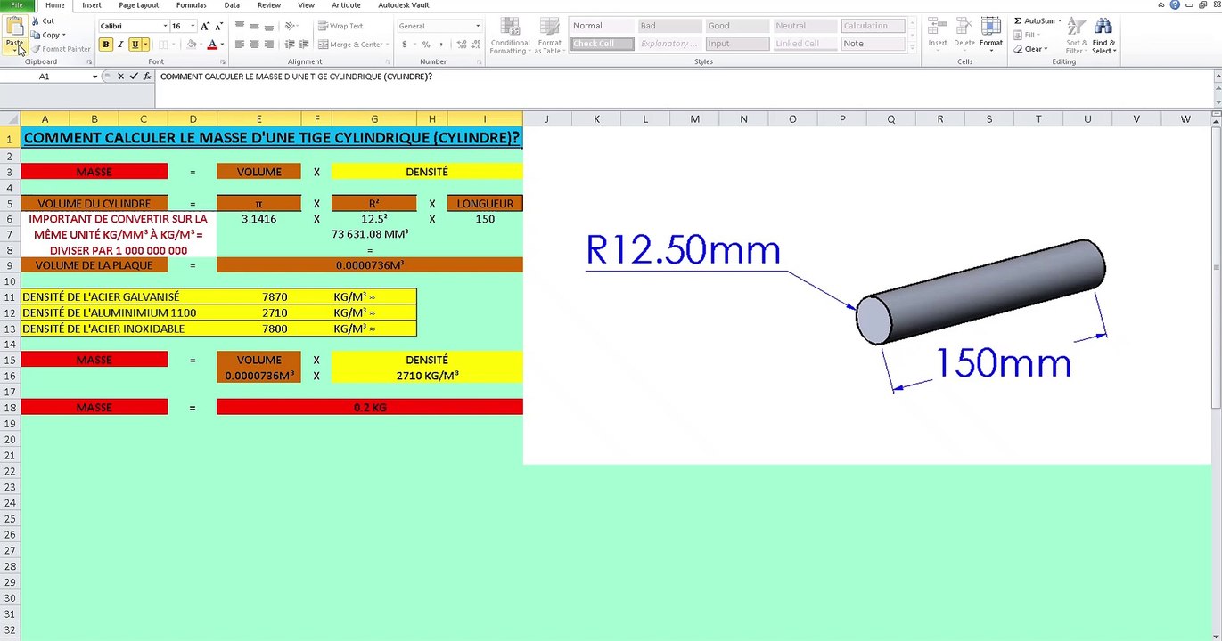Open the Antidote tab
This screenshot has width=1222, height=641.
346,5
